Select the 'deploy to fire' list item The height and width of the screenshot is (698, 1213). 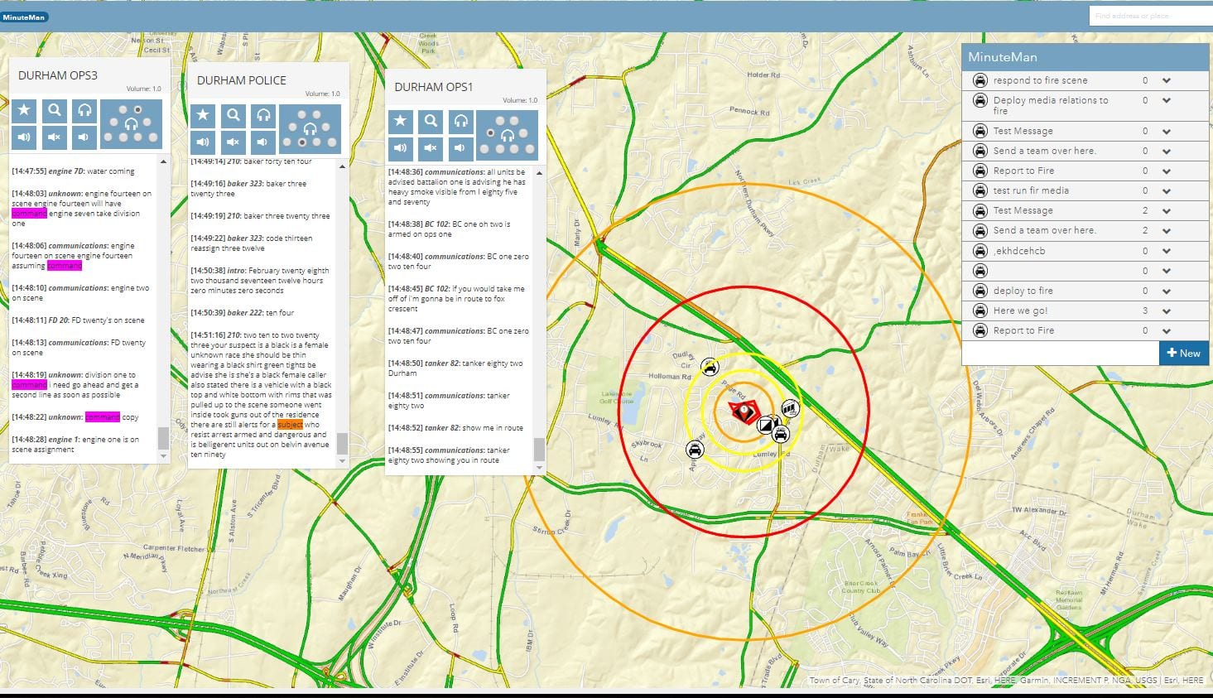1023,291
